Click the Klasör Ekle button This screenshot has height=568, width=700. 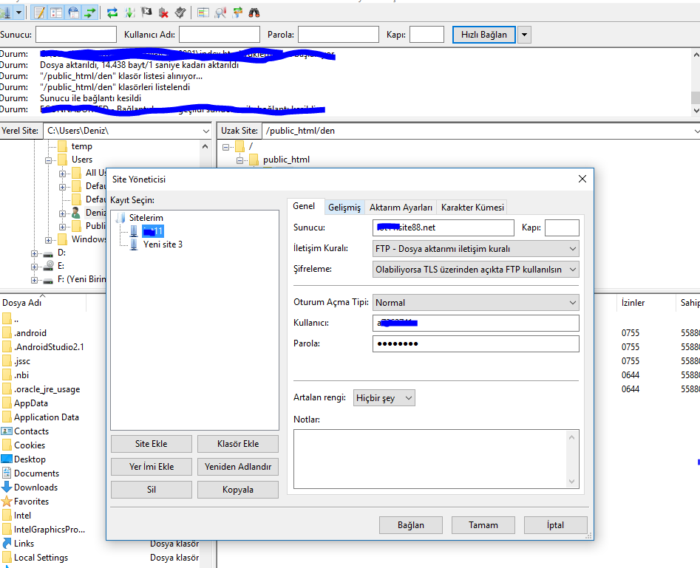pos(238,444)
